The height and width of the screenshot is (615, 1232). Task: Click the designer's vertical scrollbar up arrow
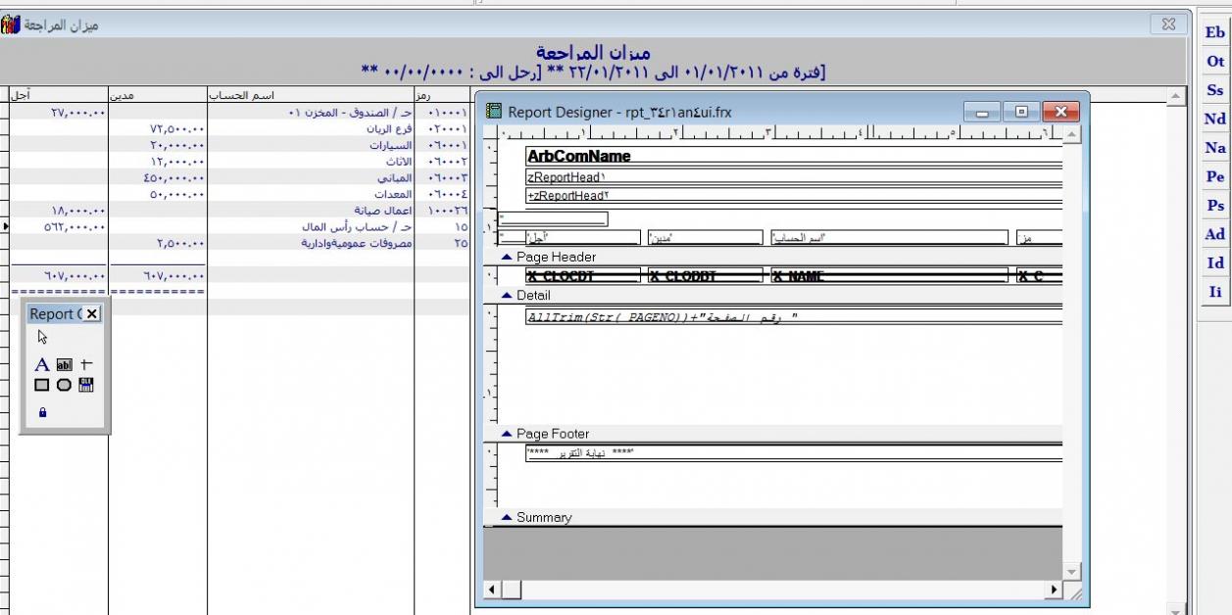pos(1071,133)
